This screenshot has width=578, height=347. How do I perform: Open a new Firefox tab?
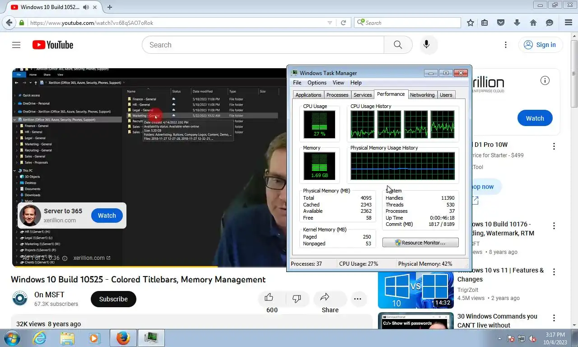109,7
